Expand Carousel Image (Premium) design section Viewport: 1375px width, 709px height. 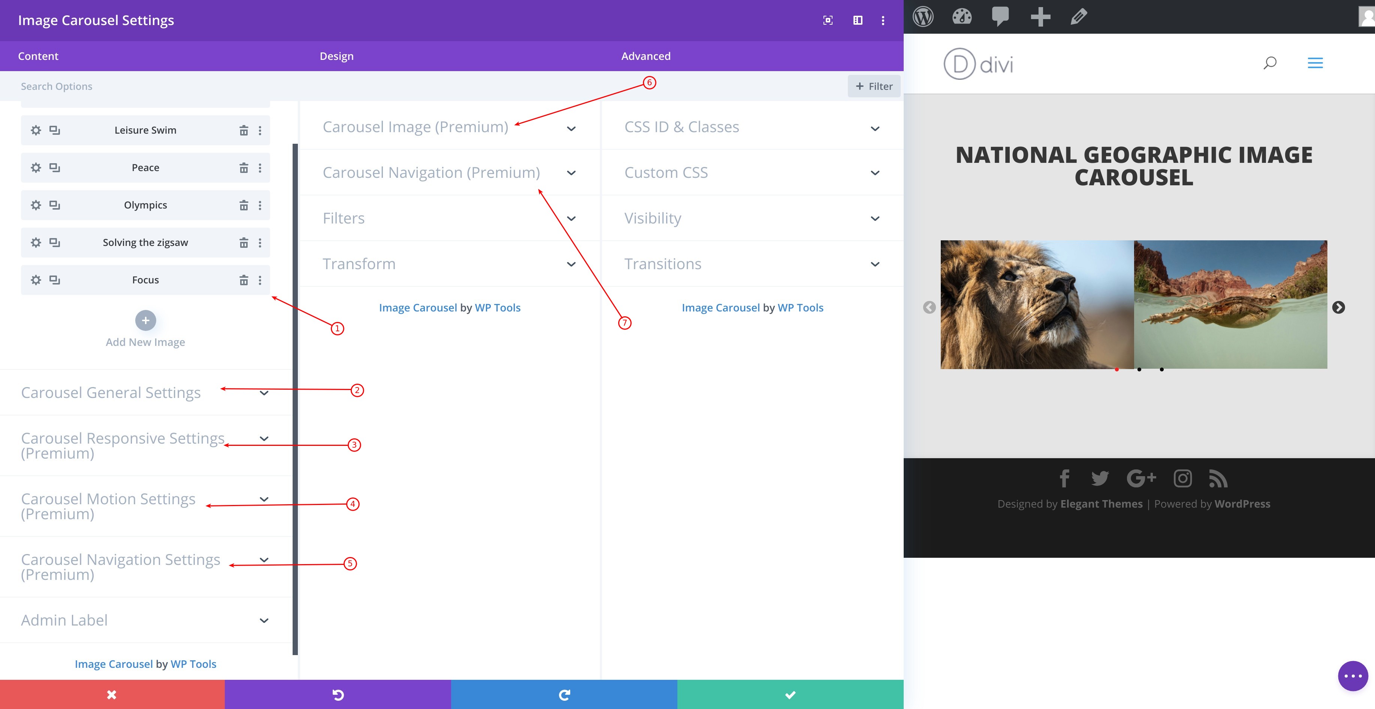point(450,127)
